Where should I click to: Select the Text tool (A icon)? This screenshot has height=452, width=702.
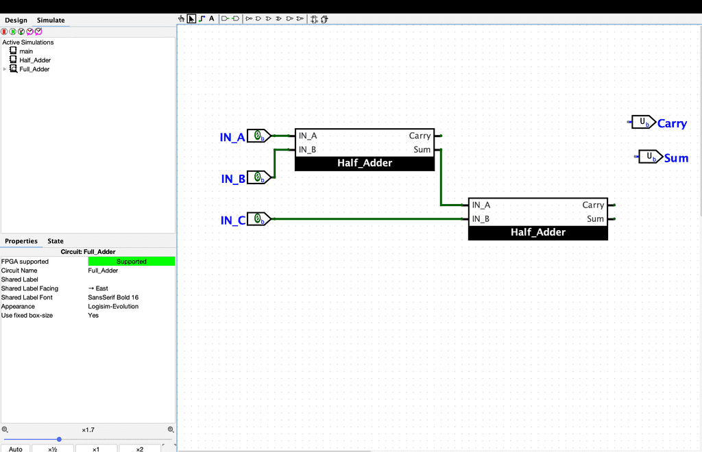[211, 19]
